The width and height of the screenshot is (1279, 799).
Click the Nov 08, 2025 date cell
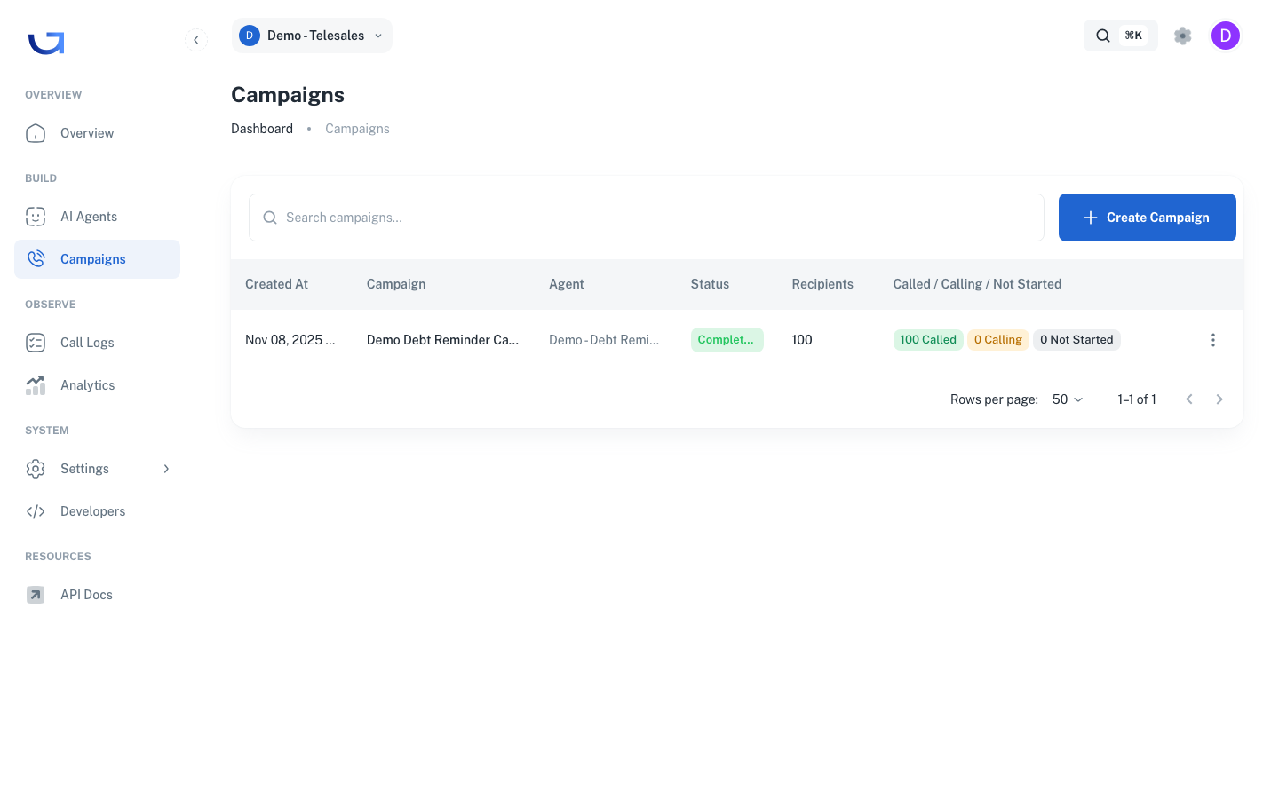[290, 340]
